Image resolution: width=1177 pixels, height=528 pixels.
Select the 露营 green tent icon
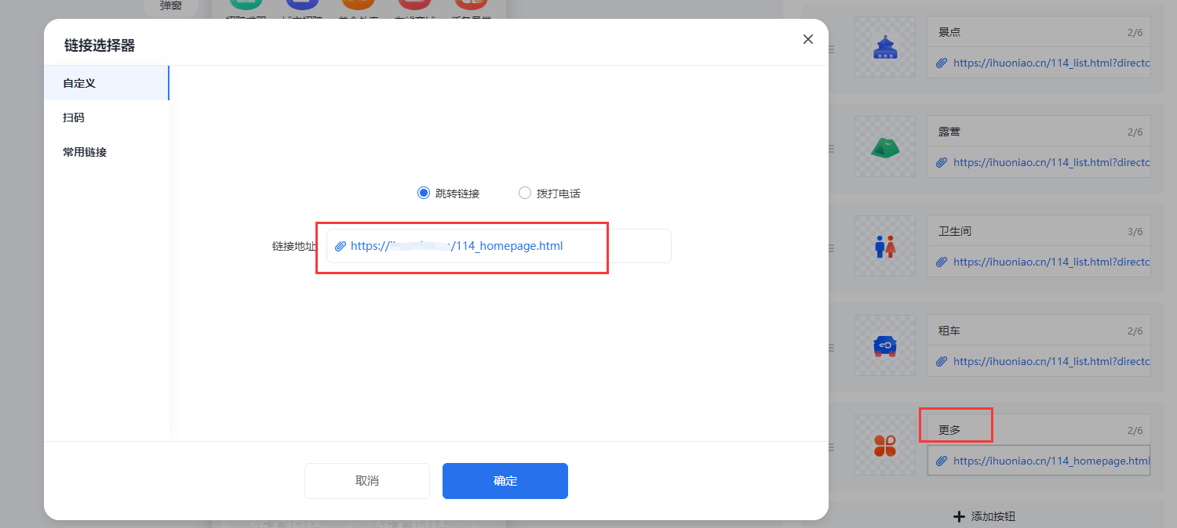coord(885,146)
